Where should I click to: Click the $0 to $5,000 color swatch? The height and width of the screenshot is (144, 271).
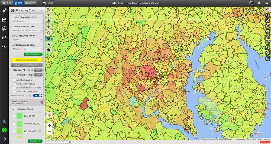pyautogui.click(x=20, y=116)
